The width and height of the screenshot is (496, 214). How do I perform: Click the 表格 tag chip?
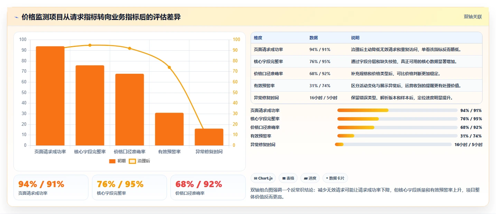coord(288,178)
